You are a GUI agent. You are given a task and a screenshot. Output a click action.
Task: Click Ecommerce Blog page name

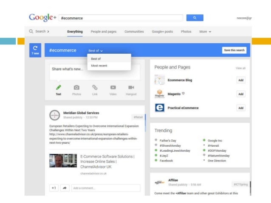(180, 80)
